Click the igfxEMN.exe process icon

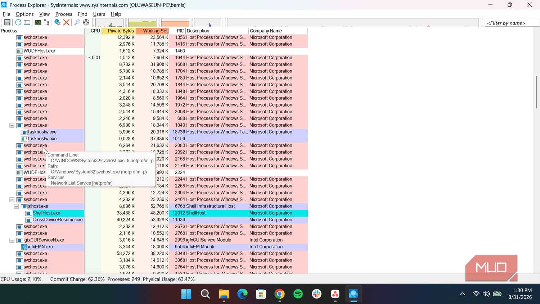[24, 247]
